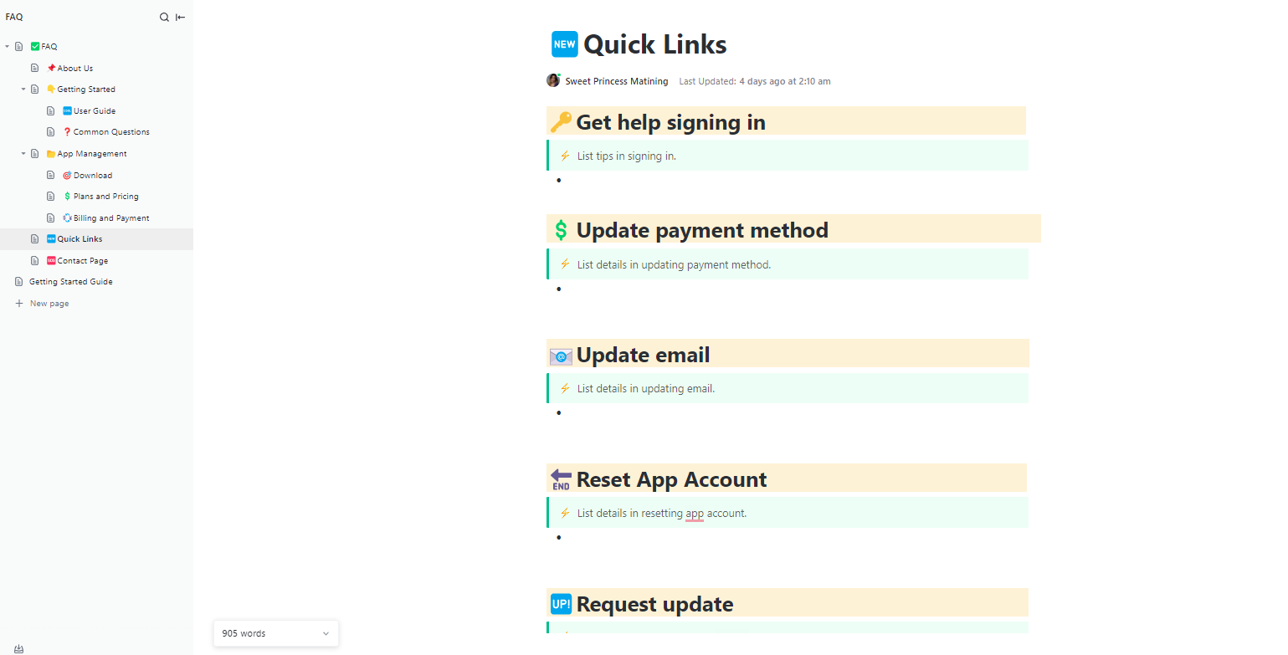
Task: Click the import icon at the bottom left
Action: pyautogui.click(x=18, y=647)
